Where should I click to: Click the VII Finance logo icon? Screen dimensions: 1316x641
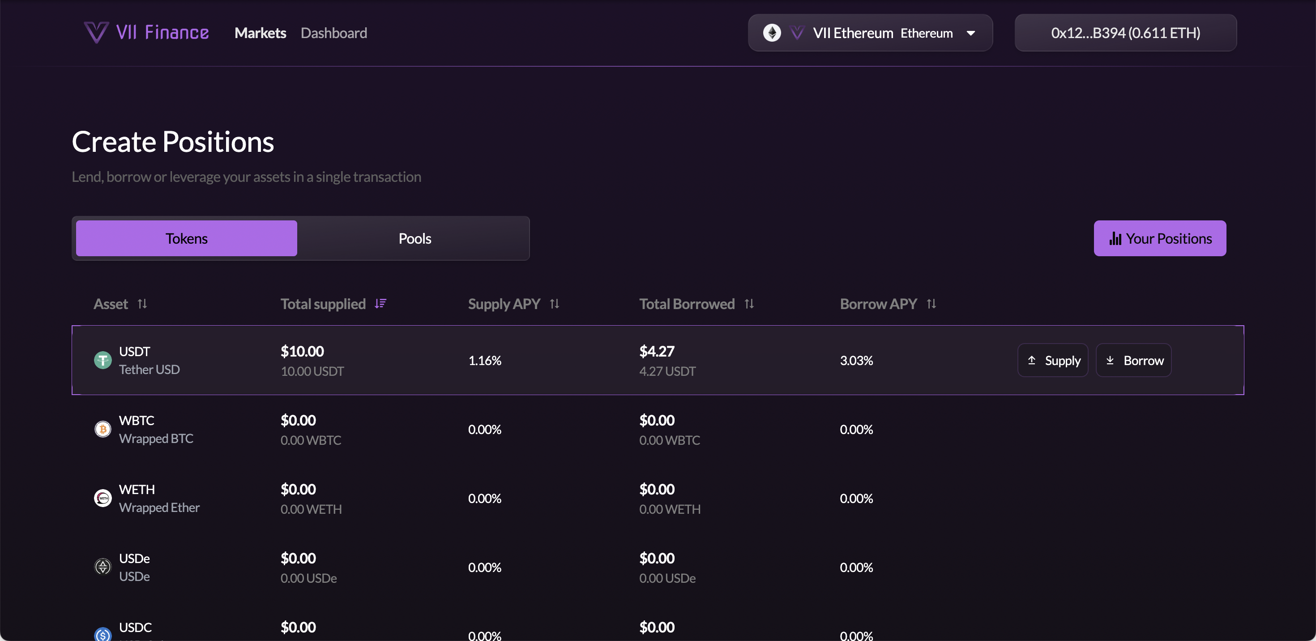(x=96, y=33)
